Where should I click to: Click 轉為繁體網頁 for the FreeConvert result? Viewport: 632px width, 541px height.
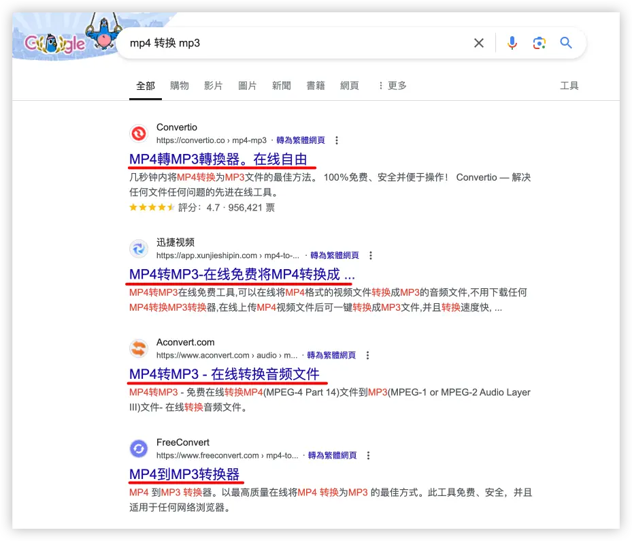tap(332, 456)
